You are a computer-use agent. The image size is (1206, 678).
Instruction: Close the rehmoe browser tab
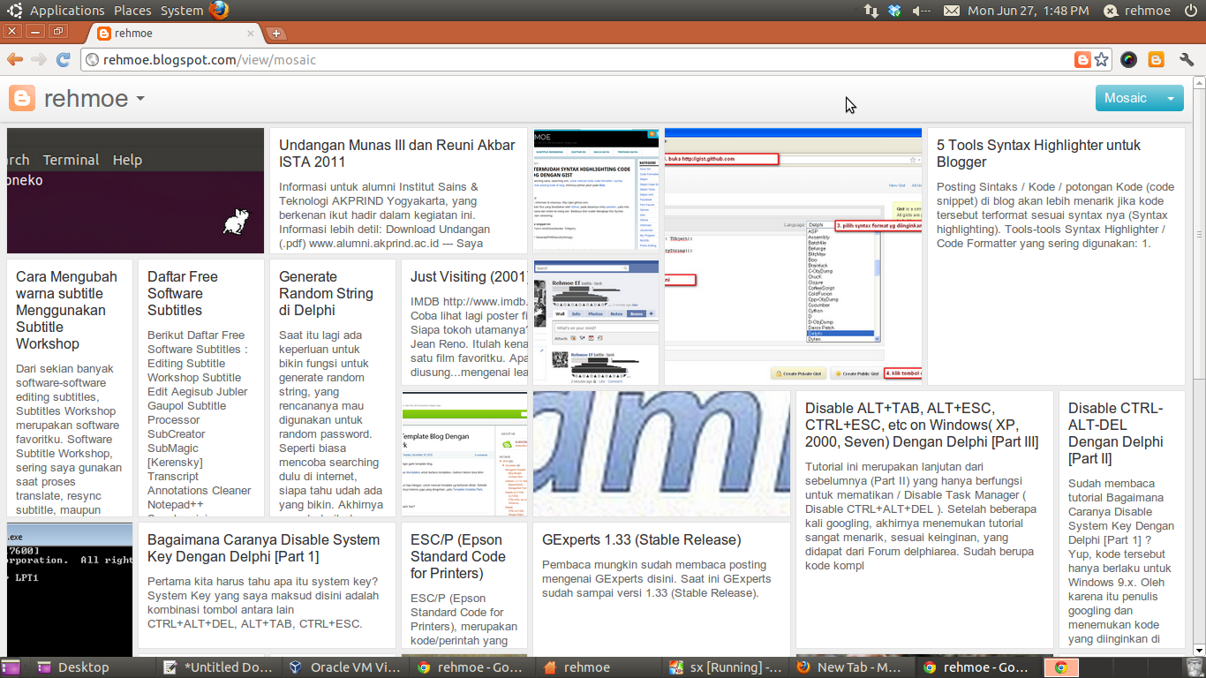click(x=251, y=34)
